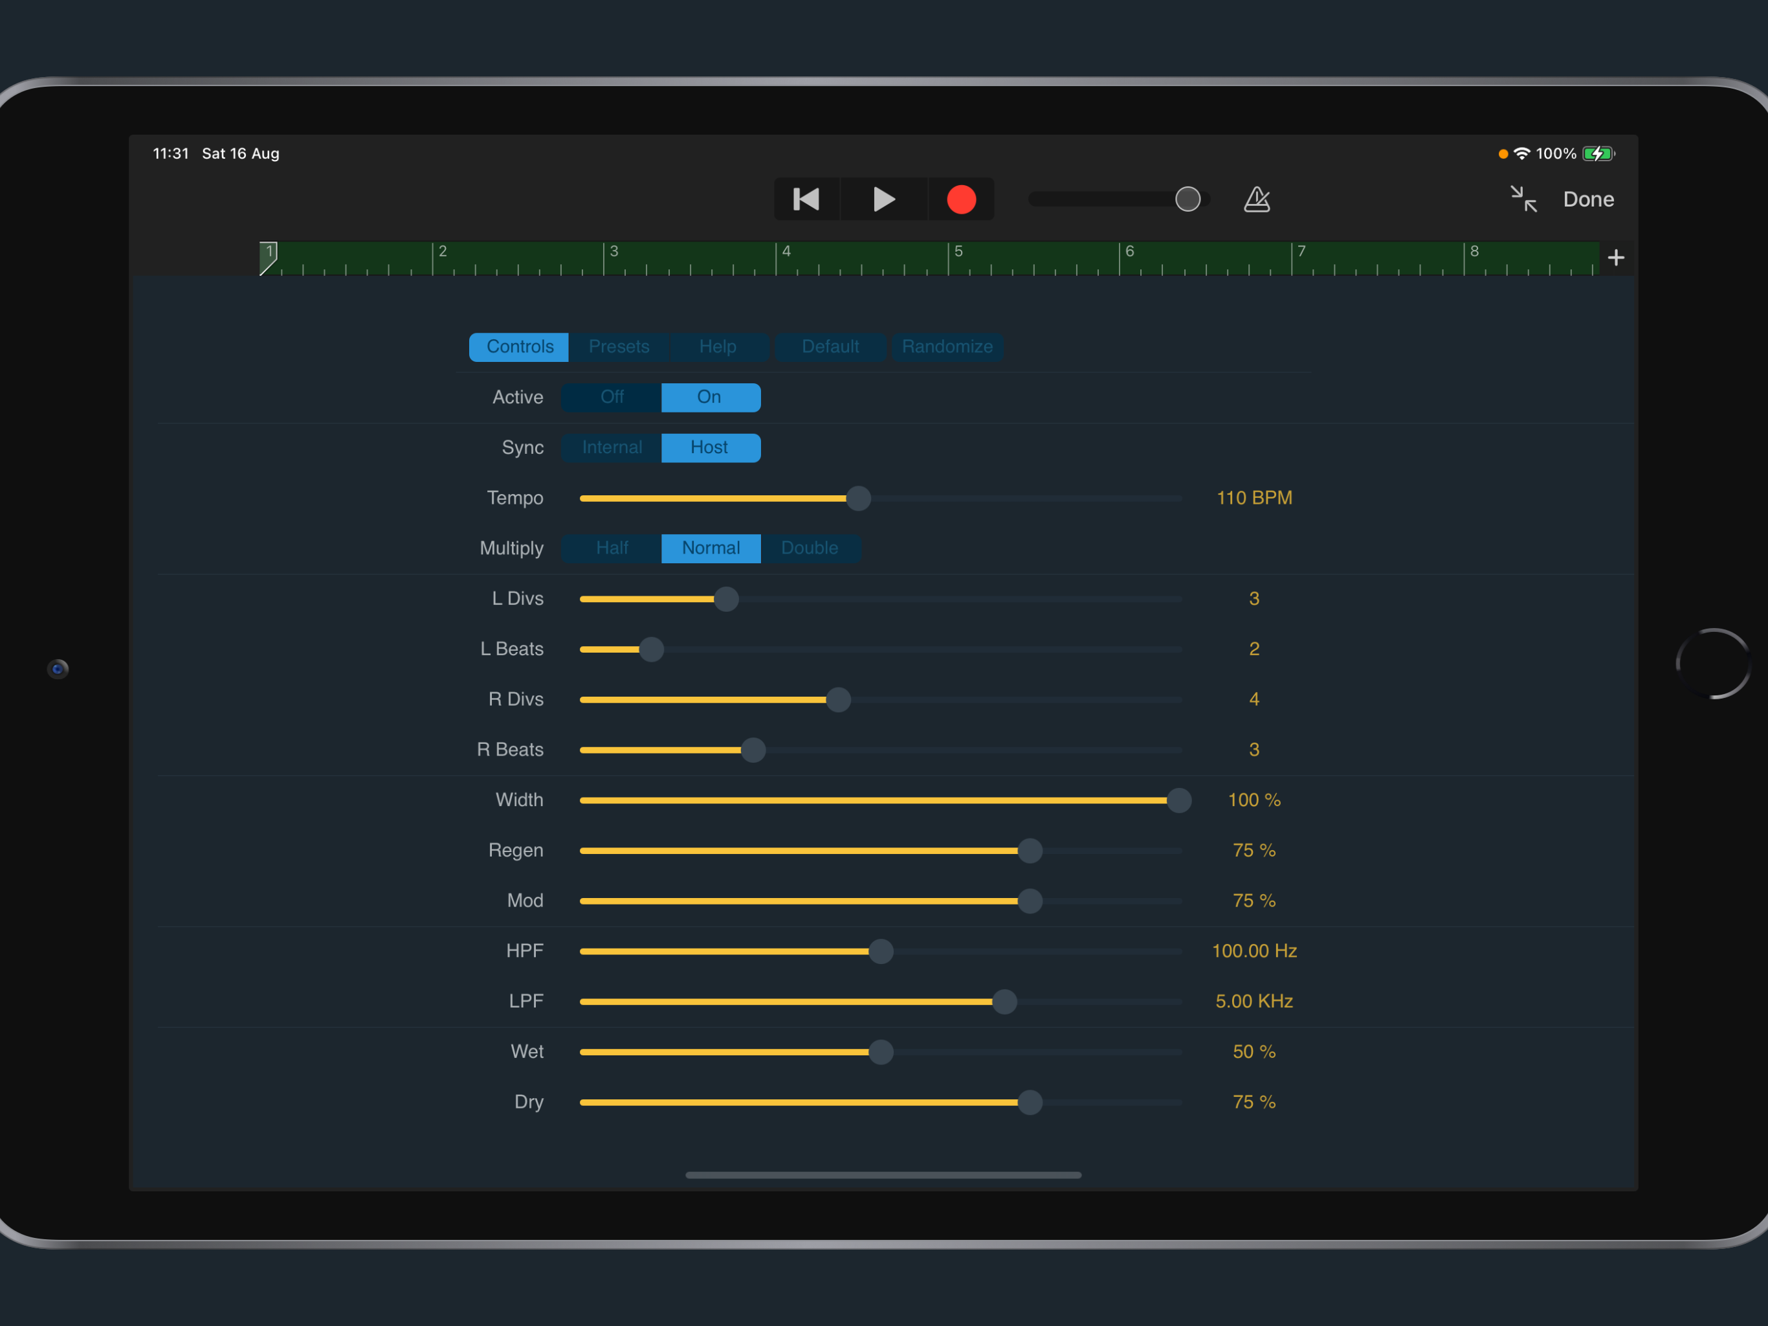Click the Randomize button

tap(947, 346)
